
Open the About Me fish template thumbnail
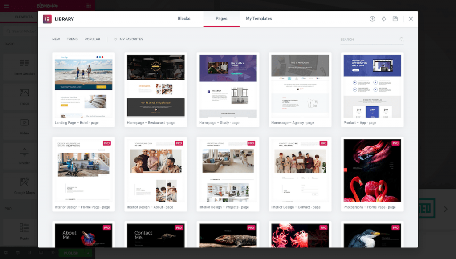(83, 235)
